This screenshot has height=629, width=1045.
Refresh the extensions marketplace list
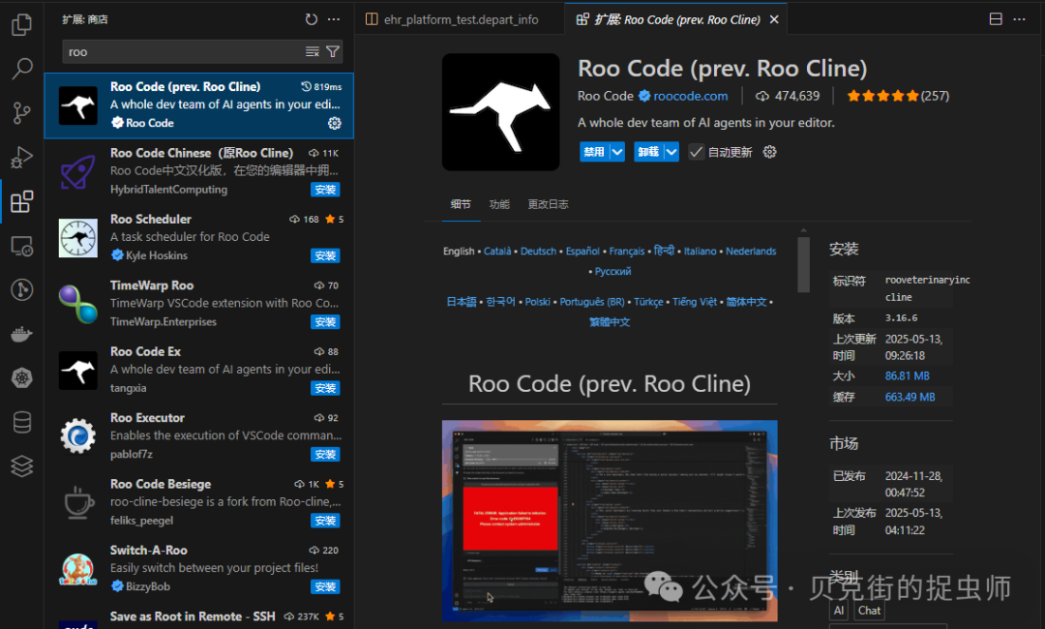click(312, 19)
